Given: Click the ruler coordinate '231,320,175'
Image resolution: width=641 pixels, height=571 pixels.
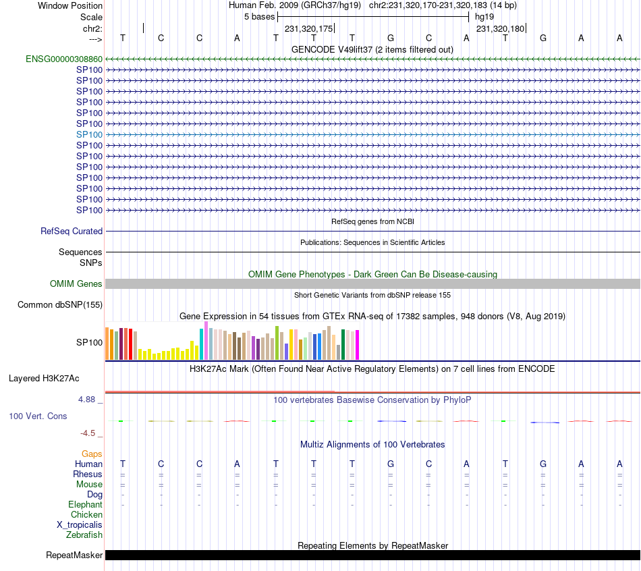Looking at the screenshot, I should [308, 28].
